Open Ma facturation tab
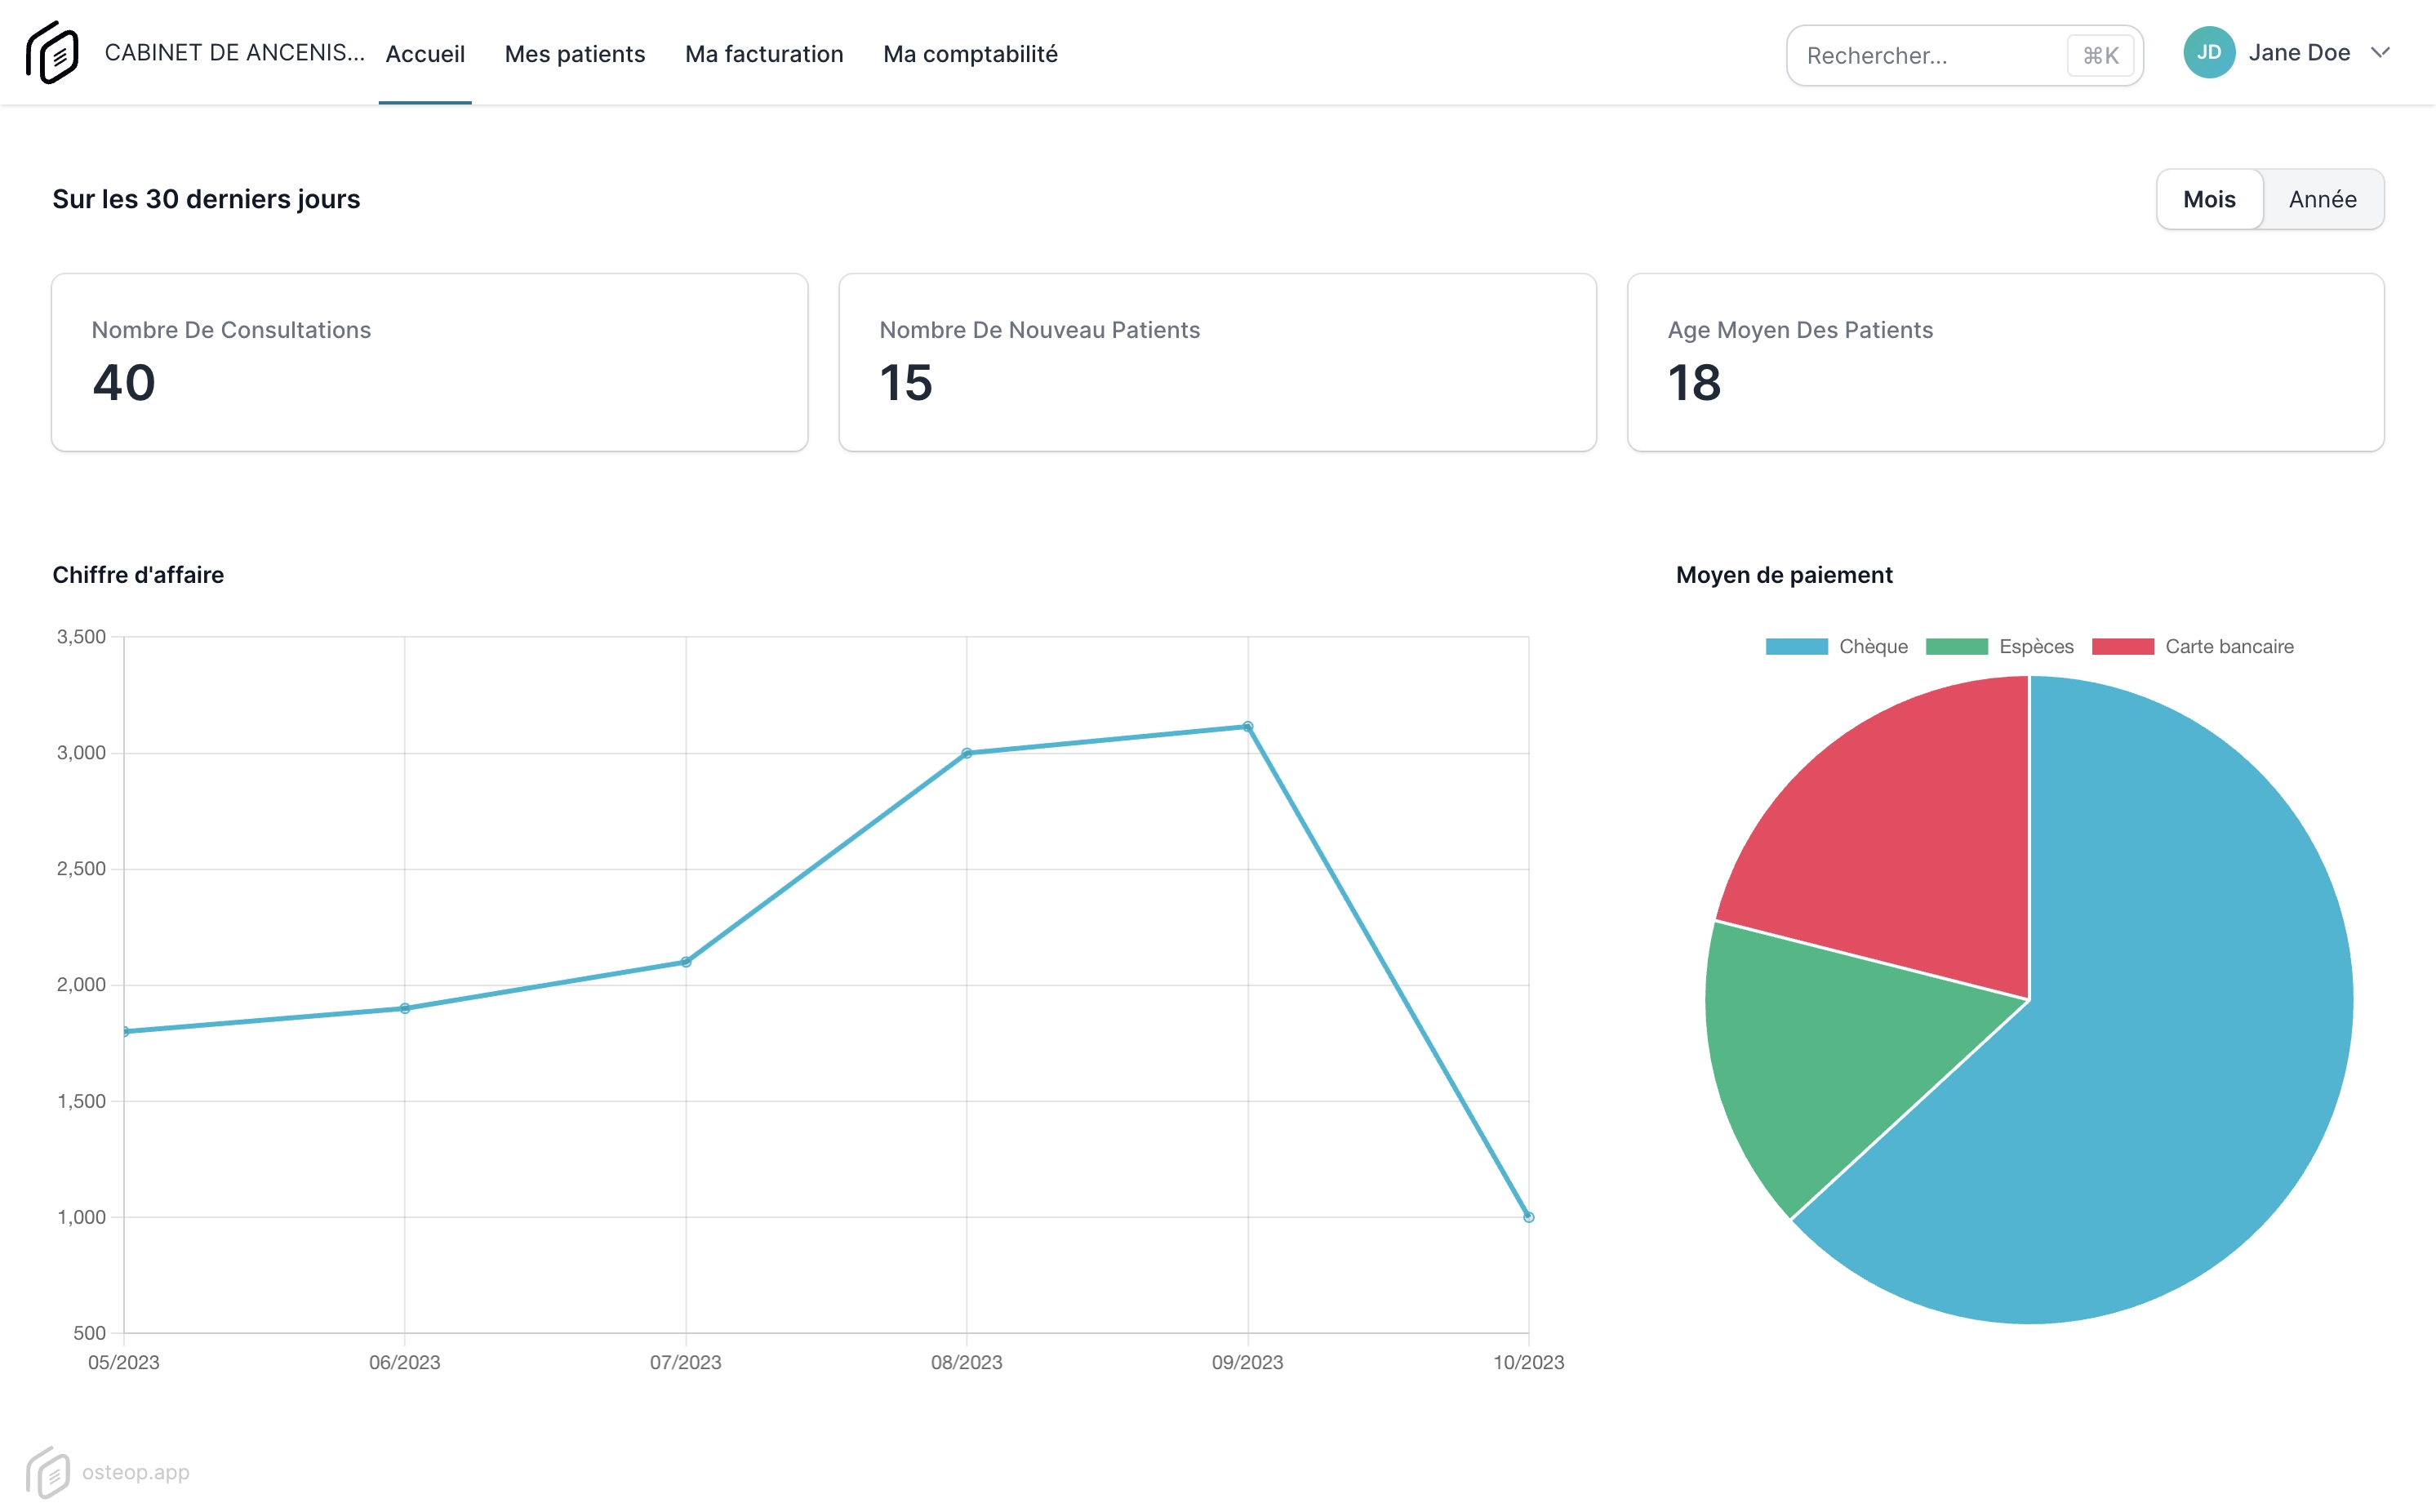The width and height of the screenshot is (2436, 1512). 764,54
